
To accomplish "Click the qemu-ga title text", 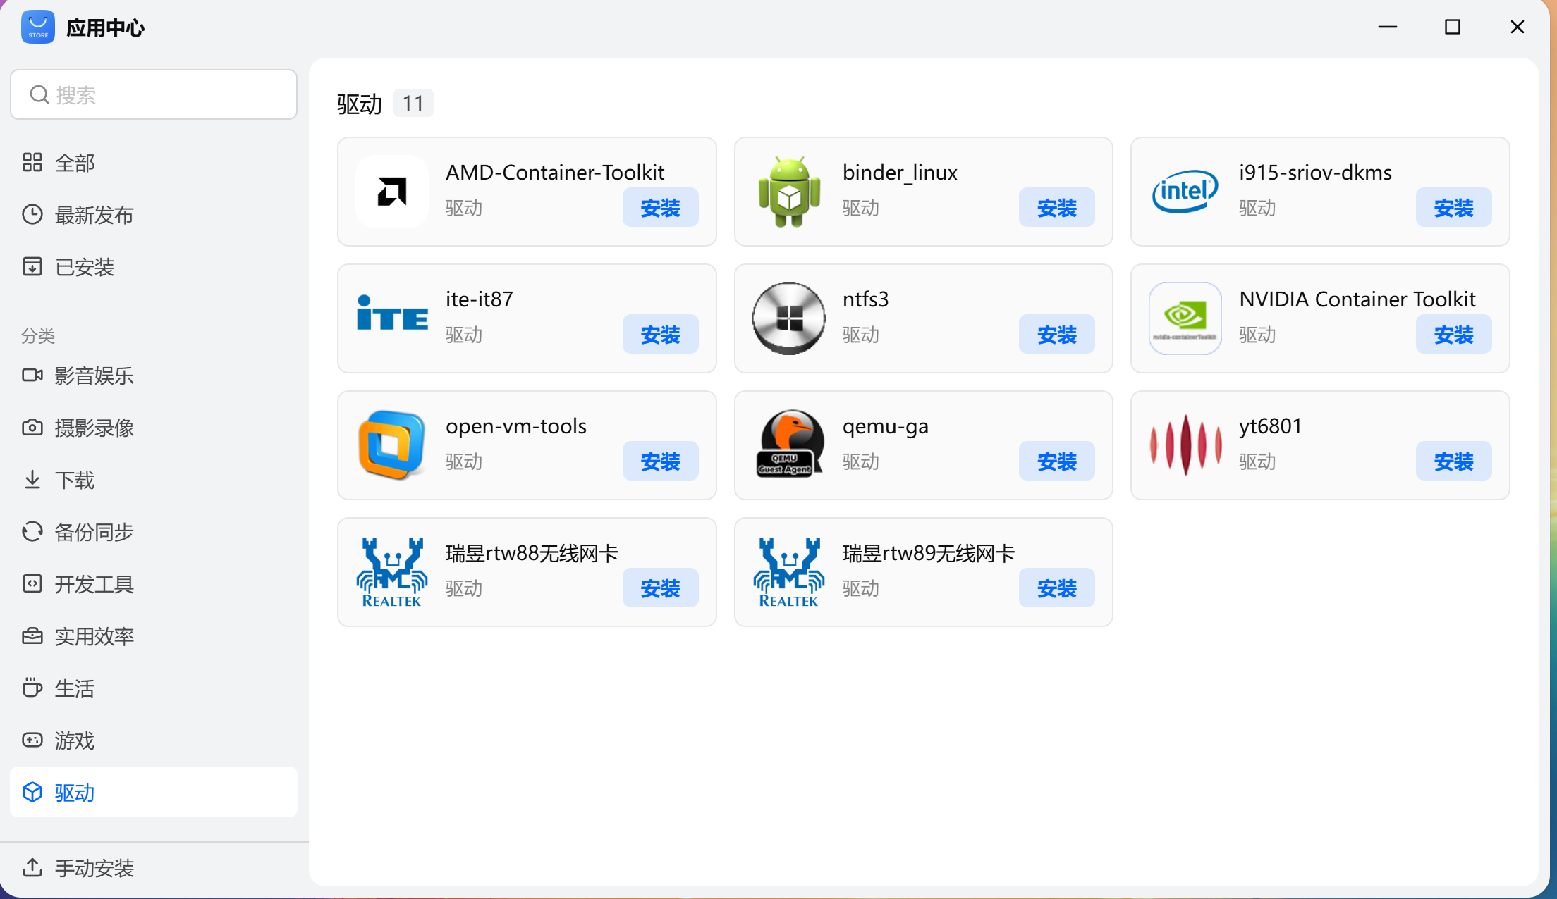I will 886,427.
